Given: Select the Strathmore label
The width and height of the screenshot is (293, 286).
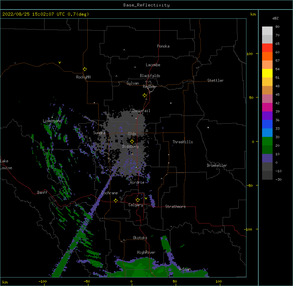Looking at the screenshot, I should pyautogui.click(x=175, y=207).
